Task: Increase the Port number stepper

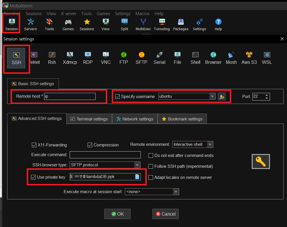Action: tap(267, 95)
